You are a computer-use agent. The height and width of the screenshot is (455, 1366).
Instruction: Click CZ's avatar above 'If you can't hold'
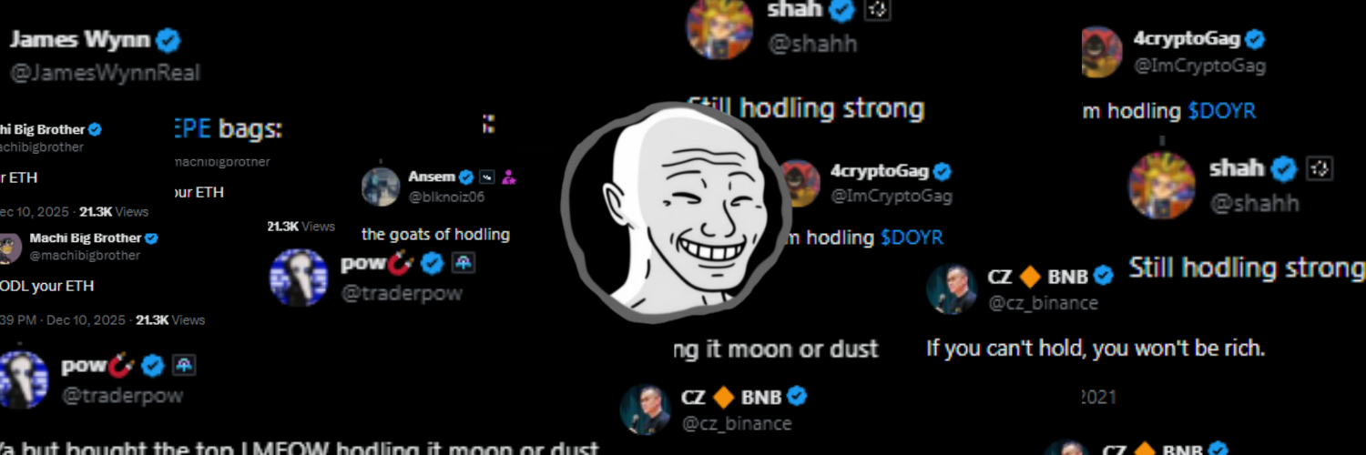click(952, 288)
